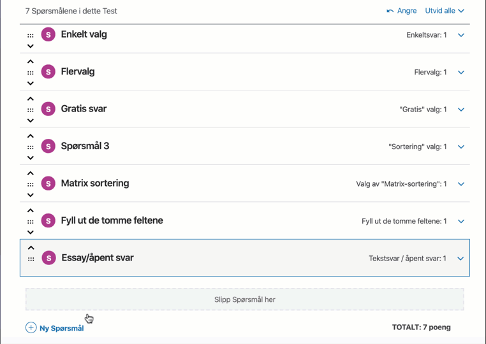The width and height of the screenshot is (486, 344).
Task: Click the drag handle of Essay/åpent svar
Action: pos(31,259)
